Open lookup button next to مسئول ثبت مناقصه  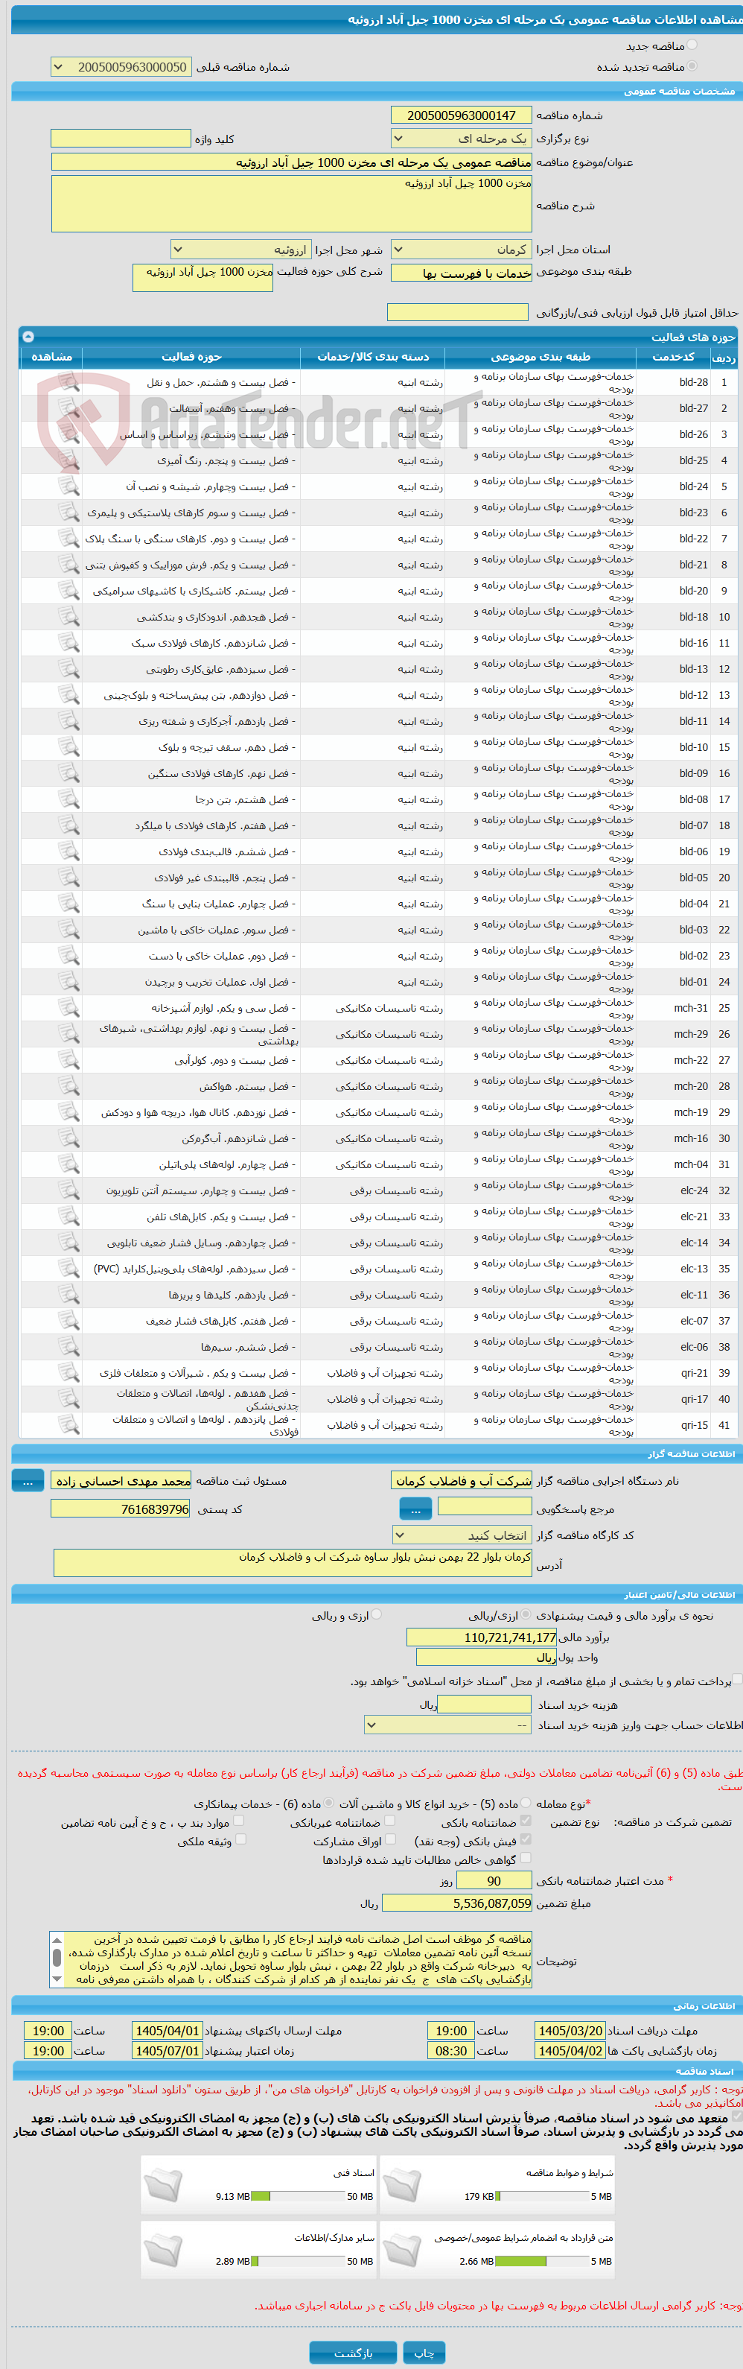tap(28, 1482)
